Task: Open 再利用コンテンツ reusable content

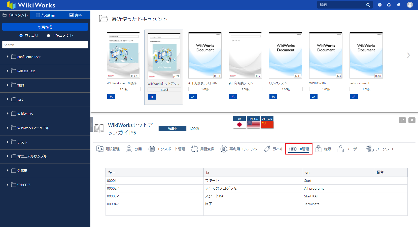Action: pyautogui.click(x=239, y=149)
